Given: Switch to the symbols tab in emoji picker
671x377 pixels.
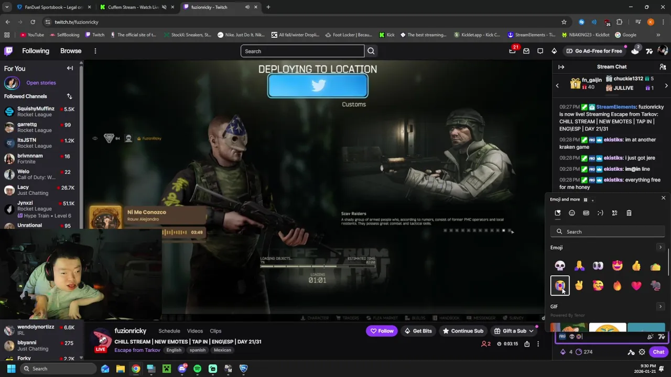Looking at the screenshot, I should coord(614,213).
